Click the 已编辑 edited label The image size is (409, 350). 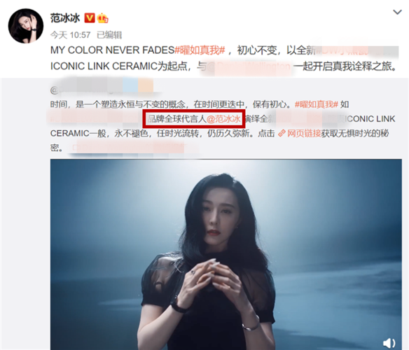(109, 35)
